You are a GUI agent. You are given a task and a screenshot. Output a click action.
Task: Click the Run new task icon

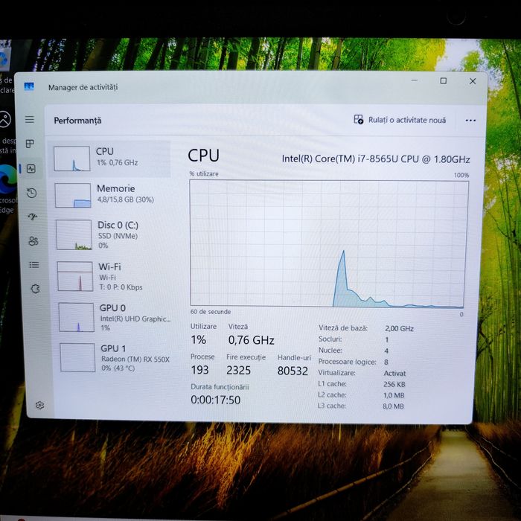tap(358, 119)
